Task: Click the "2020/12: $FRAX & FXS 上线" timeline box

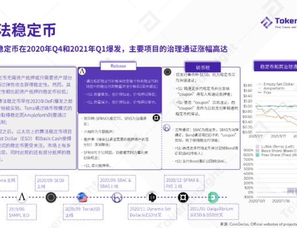Action: click(184, 183)
